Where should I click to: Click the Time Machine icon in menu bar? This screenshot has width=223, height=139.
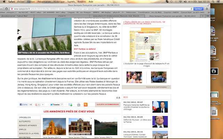(x=171, y=1)
